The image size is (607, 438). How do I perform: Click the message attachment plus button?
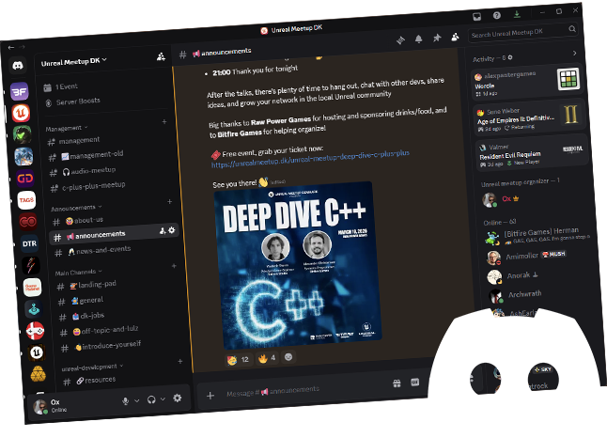tap(210, 396)
